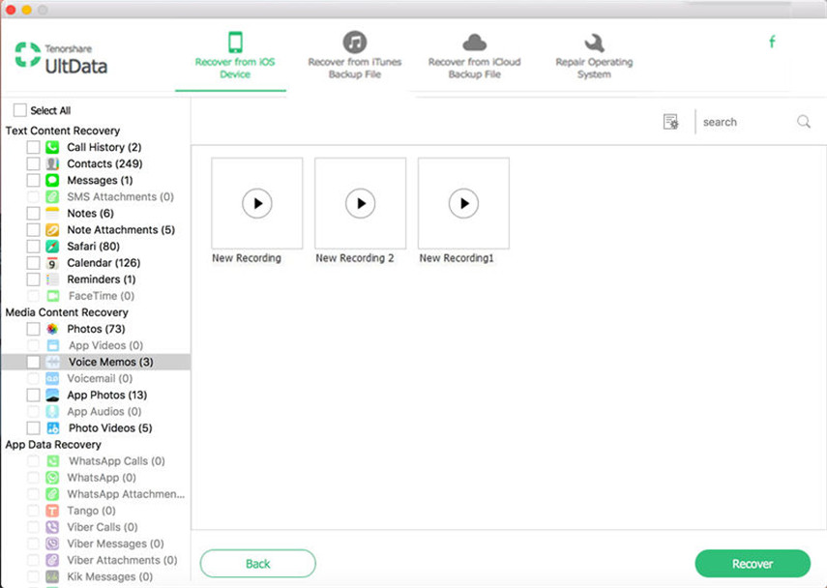Click the Calendar icon
This screenshot has height=588, width=827.
pos(52,263)
